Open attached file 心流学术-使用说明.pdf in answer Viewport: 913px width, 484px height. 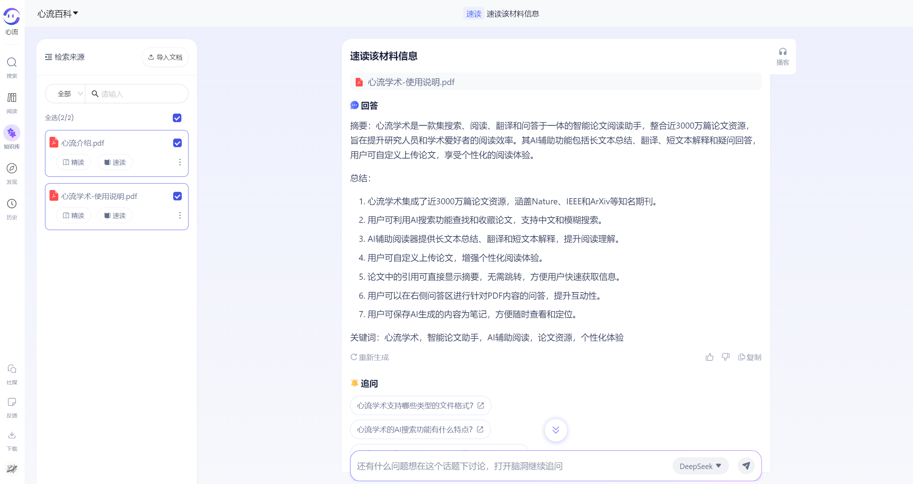pos(556,82)
